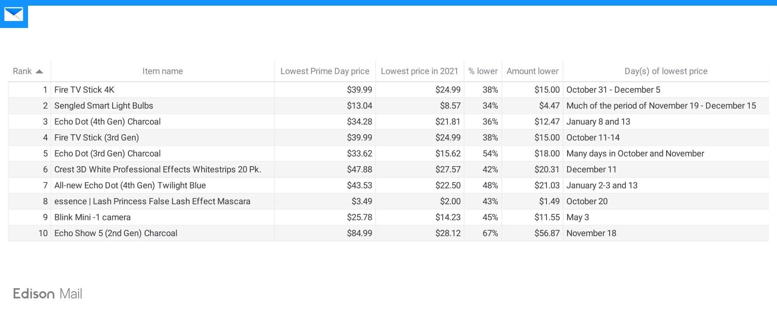The height and width of the screenshot is (314, 777).
Task: Click the Edison Mail envelope icon
Action: 14,14
